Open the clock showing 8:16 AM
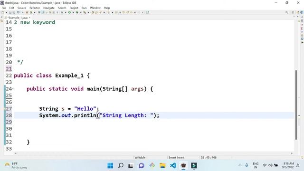304x171 pixels. 288,165
